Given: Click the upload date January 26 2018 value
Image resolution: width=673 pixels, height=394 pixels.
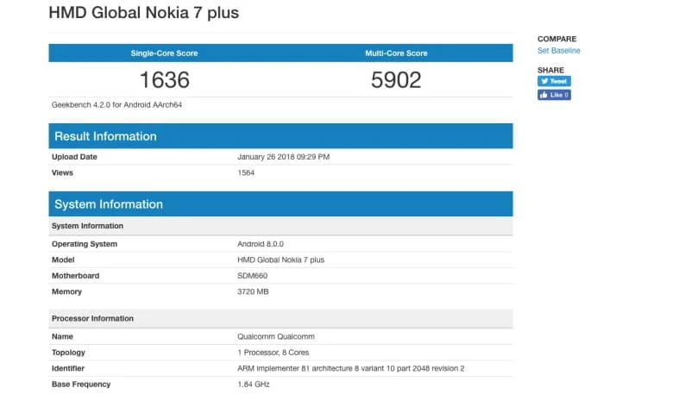Looking at the screenshot, I should click(283, 157).
